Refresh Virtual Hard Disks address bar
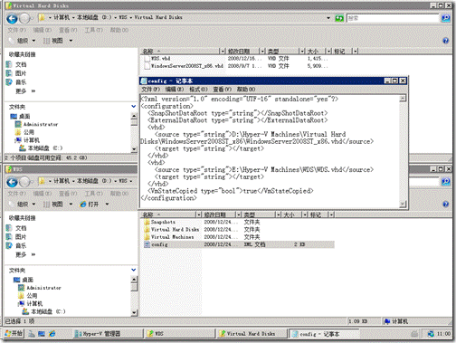 point(339,18)
